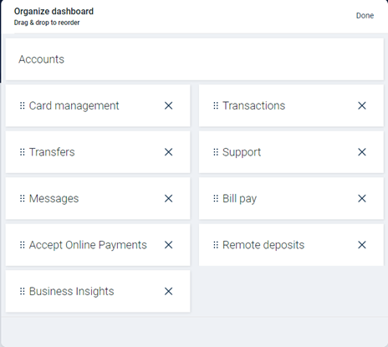The width and height of the screenshot is (388, 347).
Task: Click the Transactions drag handle icon
Action: [x=216, y=105]
